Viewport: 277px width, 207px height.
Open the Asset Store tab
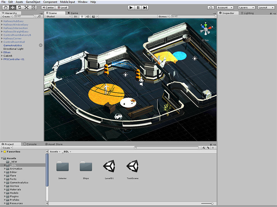pyautogui.click(x=54, y=144)
